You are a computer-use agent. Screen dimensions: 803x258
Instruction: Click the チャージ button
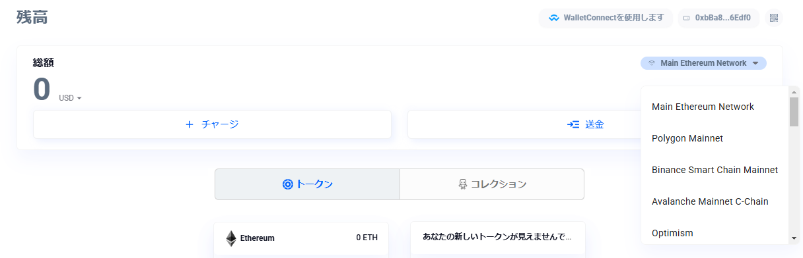(212, 124)
